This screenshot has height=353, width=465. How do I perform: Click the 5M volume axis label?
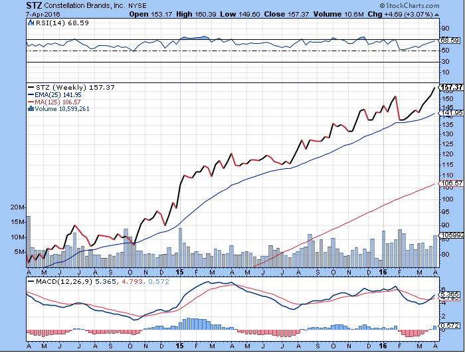(x=19, y=252)
